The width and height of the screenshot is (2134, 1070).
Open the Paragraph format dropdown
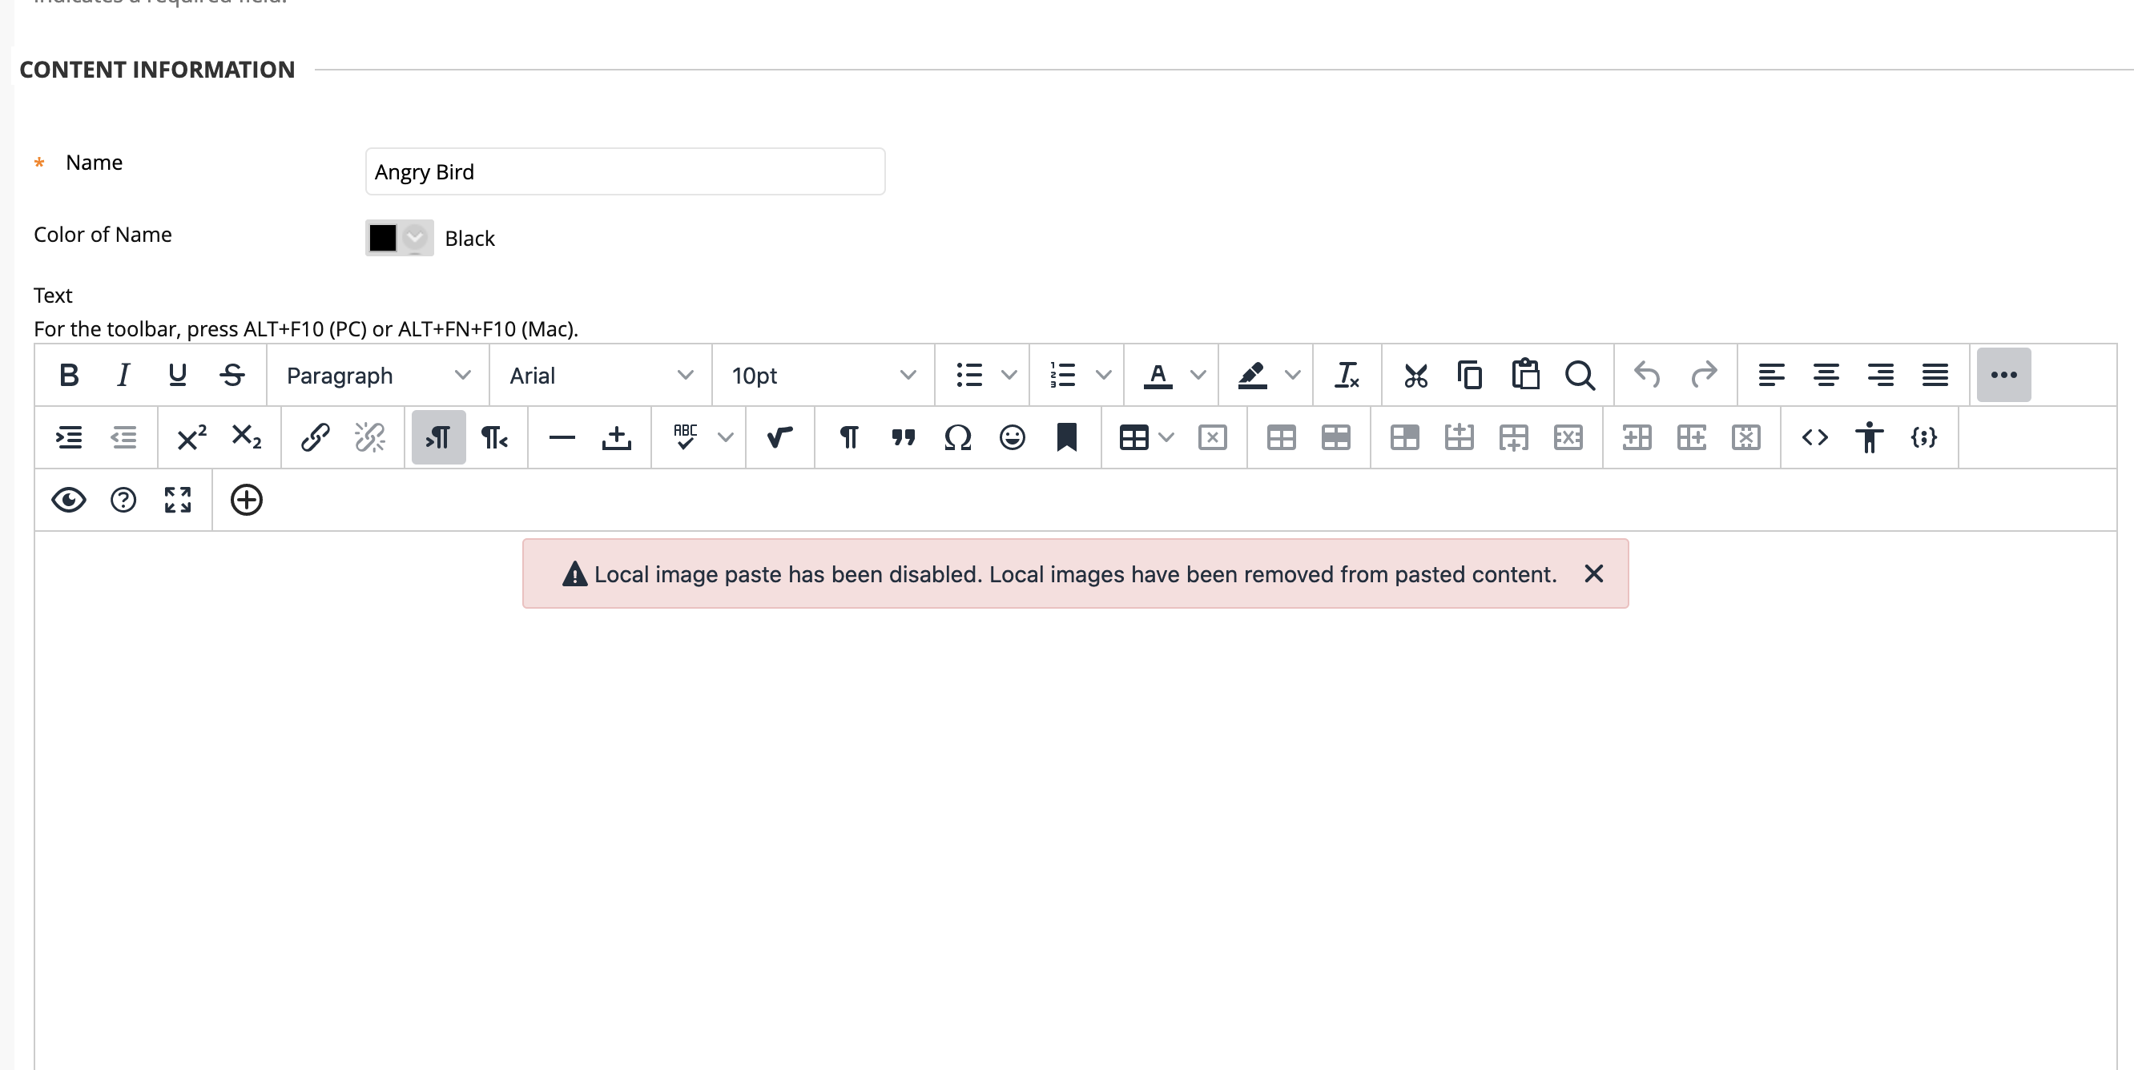pyautogui.click(x=378, y=375)
